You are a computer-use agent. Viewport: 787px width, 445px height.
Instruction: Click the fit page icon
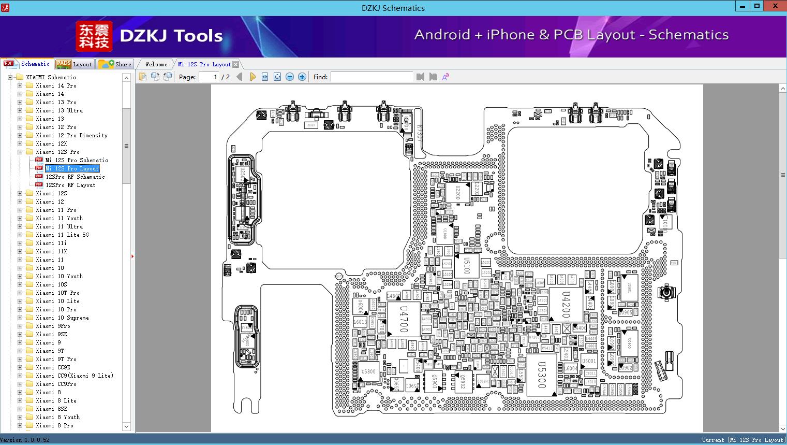click(277, 77)
